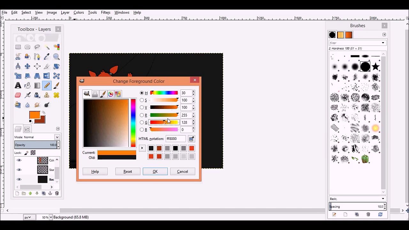Select the Color Picker eyedropper tool

(47, 57)
